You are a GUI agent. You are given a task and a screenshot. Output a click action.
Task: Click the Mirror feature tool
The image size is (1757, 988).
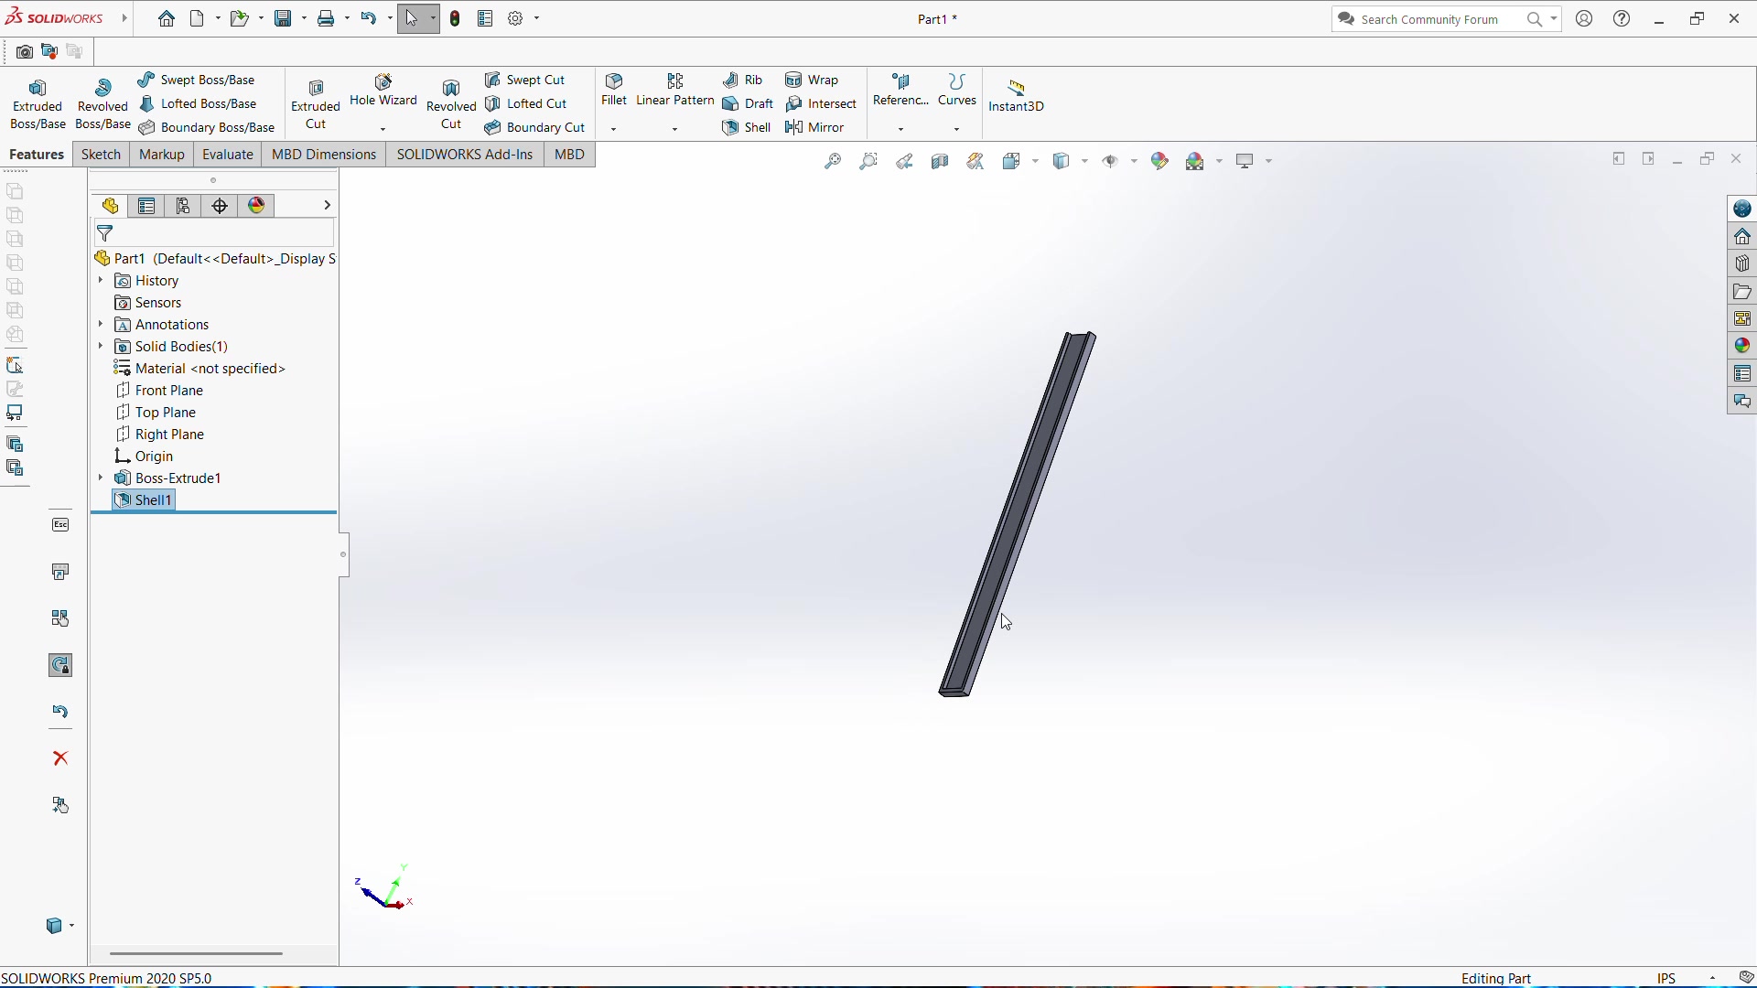(x=815, y=128)
